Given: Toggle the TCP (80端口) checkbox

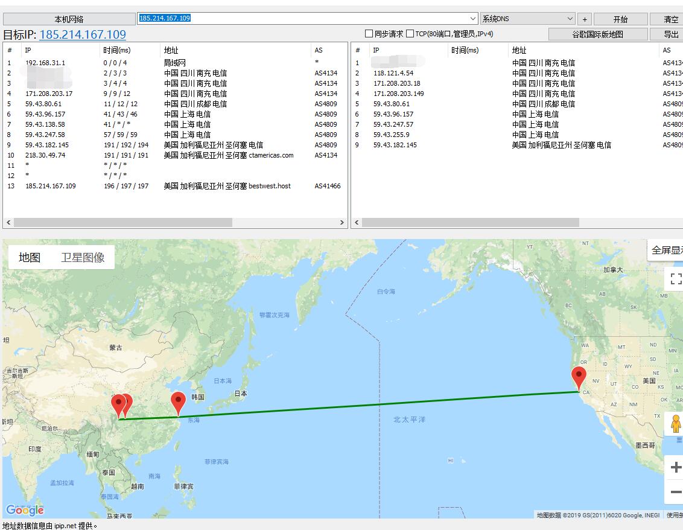Looking at the screenshot, I should pos(410,34).
